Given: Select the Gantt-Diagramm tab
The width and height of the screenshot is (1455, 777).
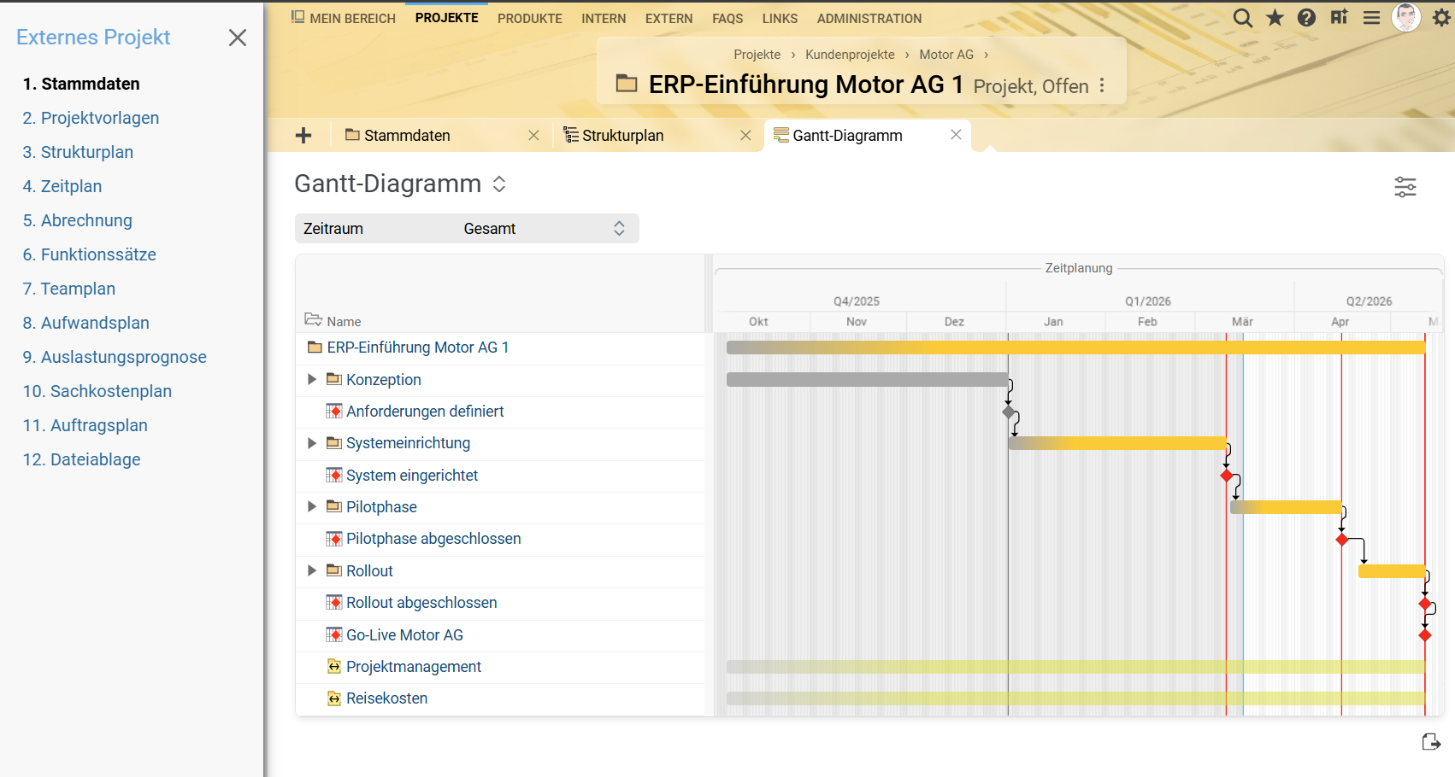Looking at the screenshot, I should click(x=847, y=135).
